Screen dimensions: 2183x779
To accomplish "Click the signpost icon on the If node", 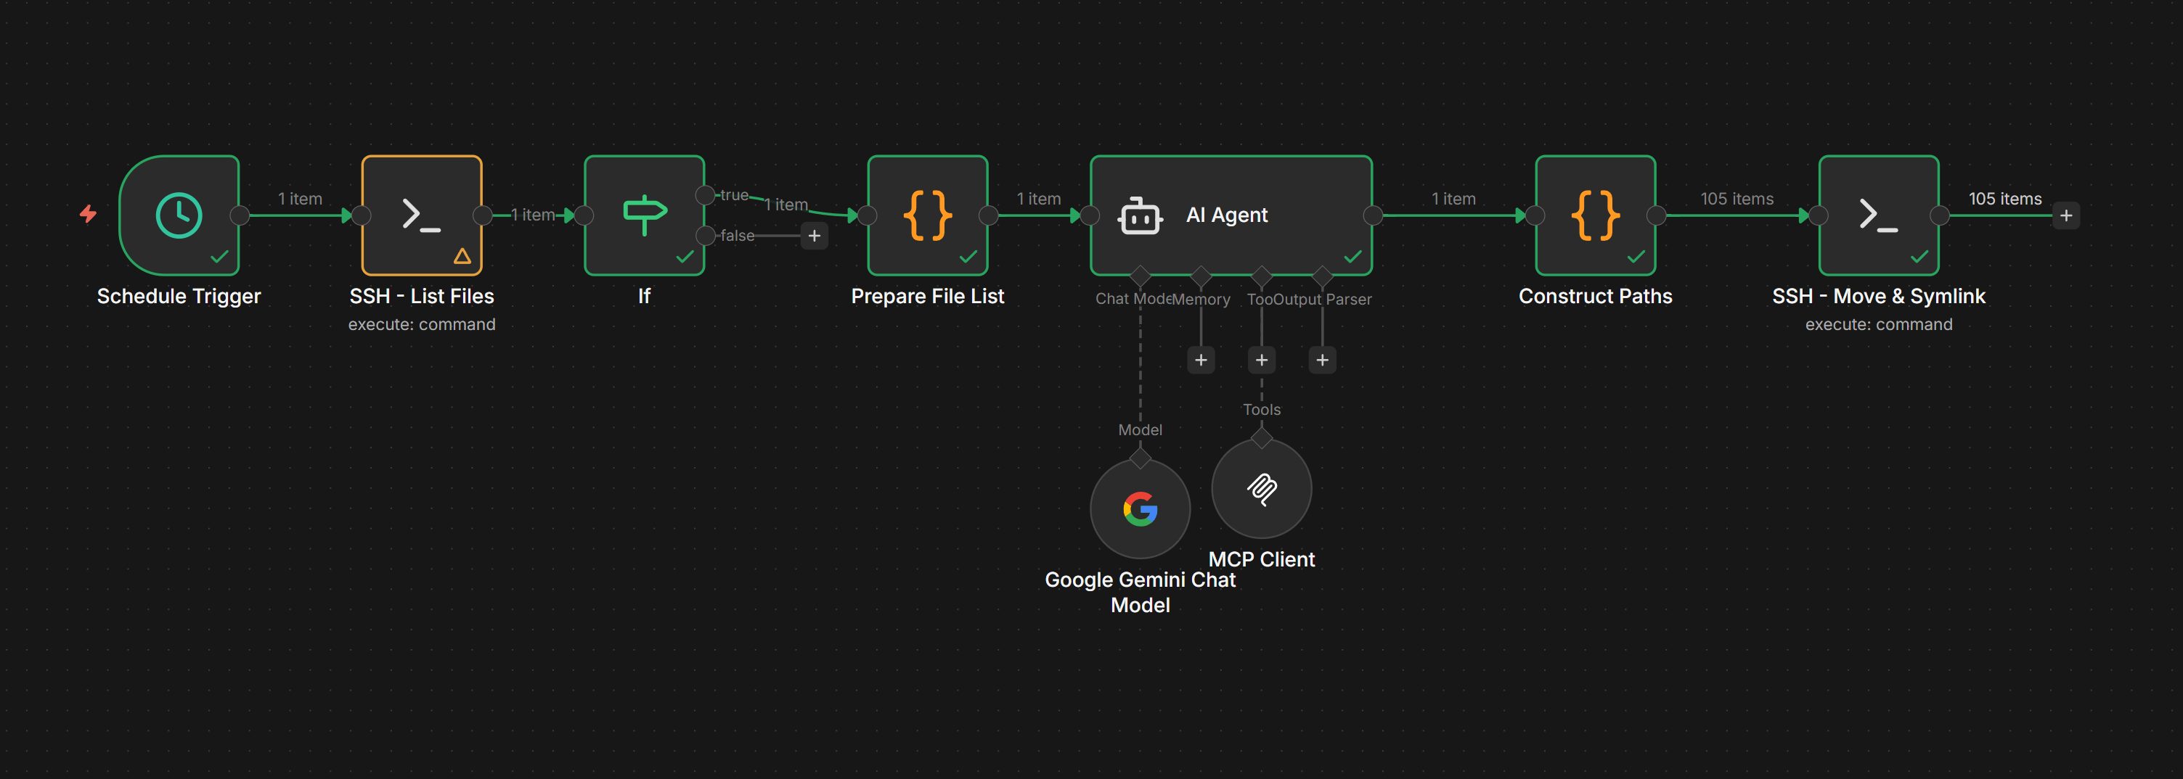I will 644,214.
